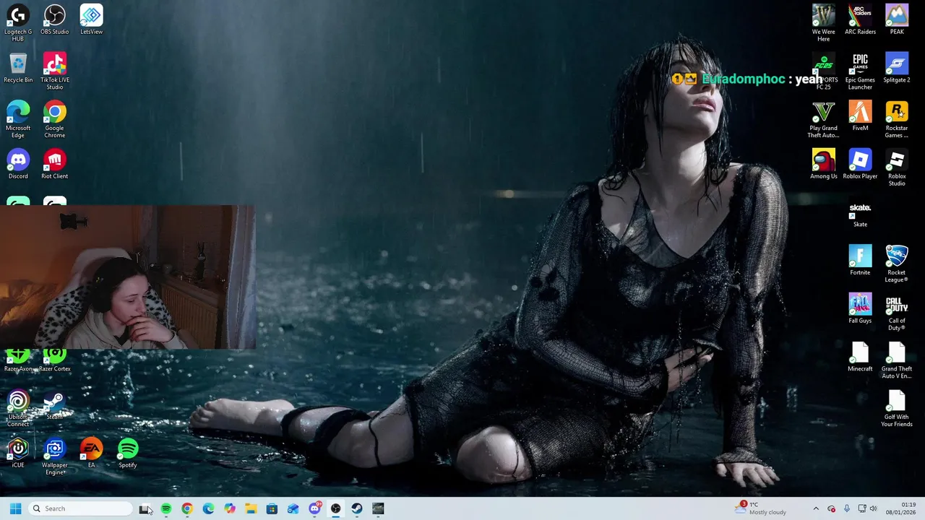This screenshot has width=925, height=520.
Task: Select the Wallpaper Engine shortcut
Action: tap(55, 456)
